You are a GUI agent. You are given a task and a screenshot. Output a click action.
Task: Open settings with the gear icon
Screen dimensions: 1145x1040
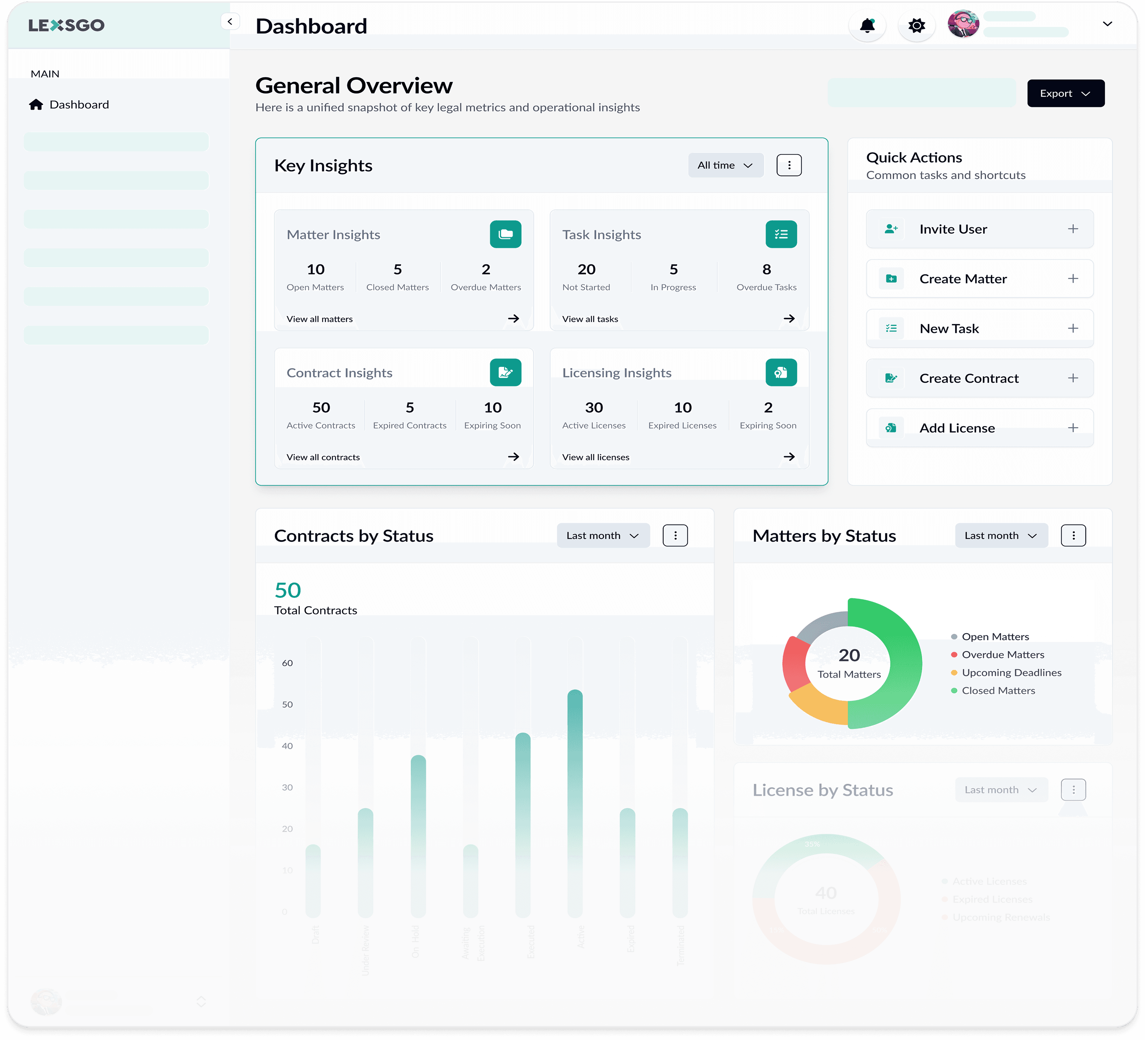916,25
